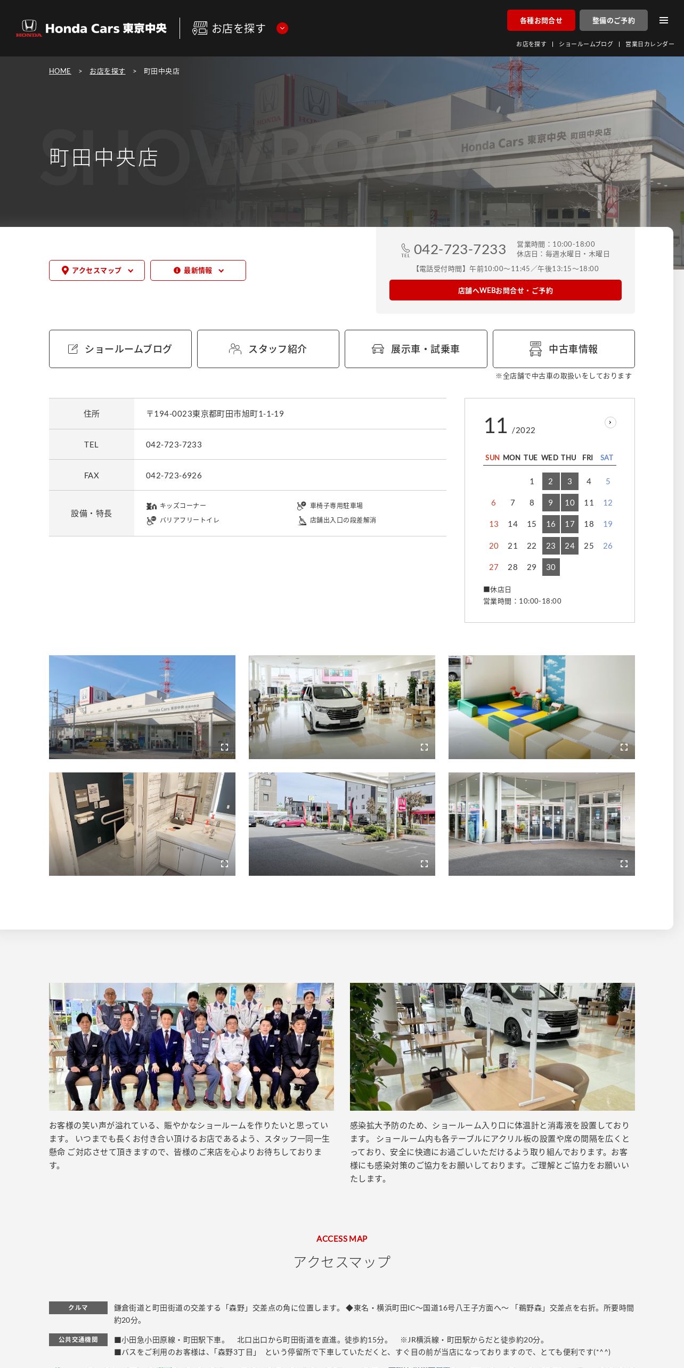Click the people icon on スタッフ紹介

235,349
